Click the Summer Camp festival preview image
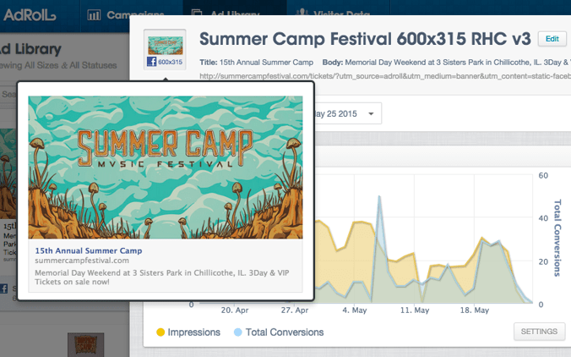This screenshot has height=357, width=571. (166, 168)
